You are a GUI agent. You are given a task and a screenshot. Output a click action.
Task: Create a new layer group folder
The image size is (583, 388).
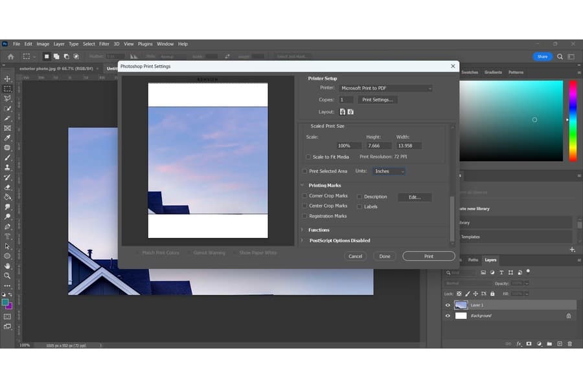coord(549,344)
